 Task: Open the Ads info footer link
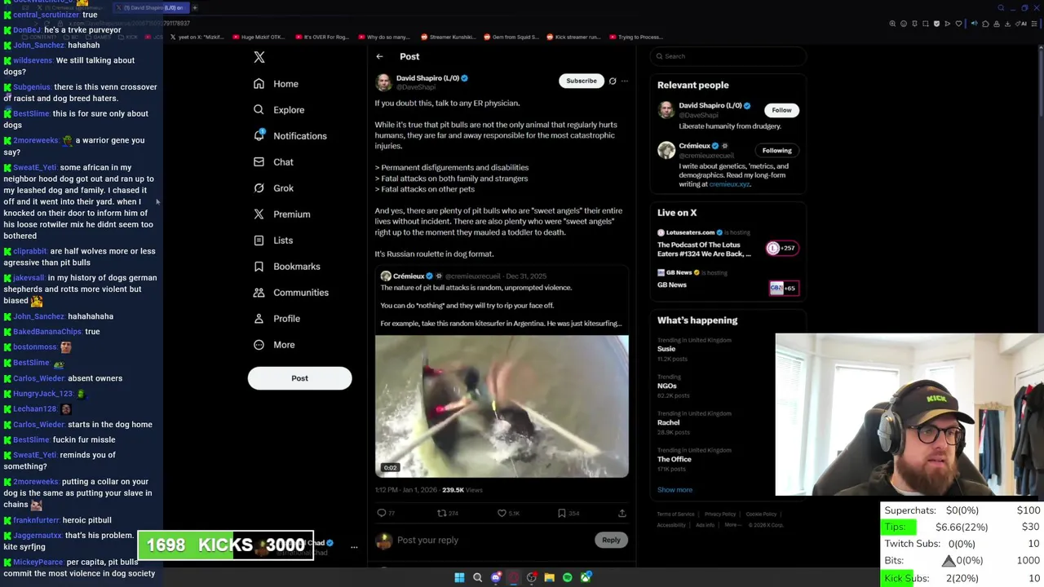[x=706, y=525]
